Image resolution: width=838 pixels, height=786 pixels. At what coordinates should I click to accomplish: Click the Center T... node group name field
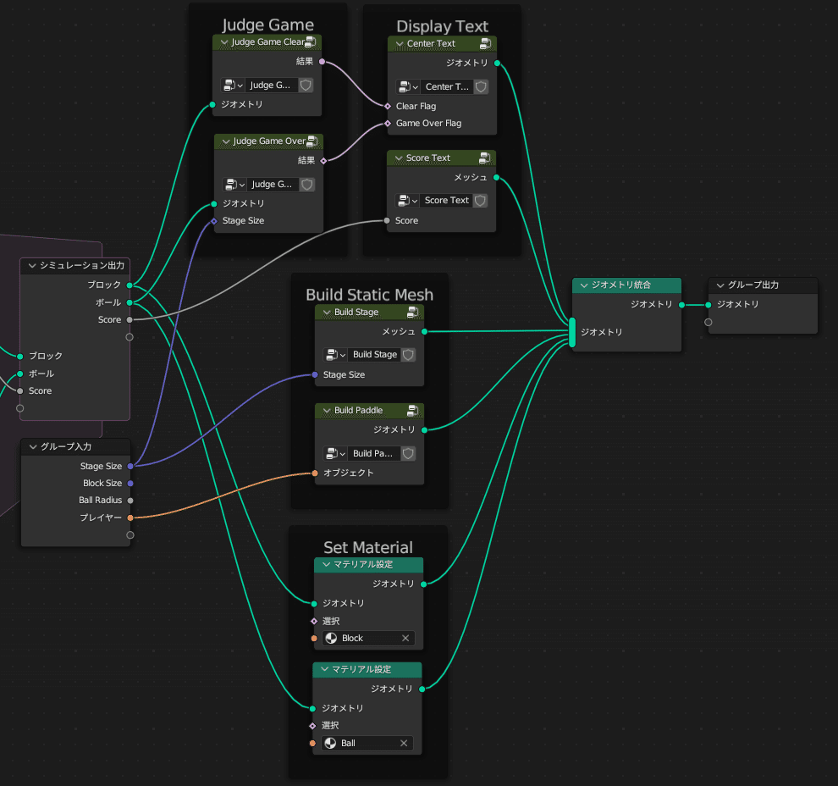(x=447, y=86)
